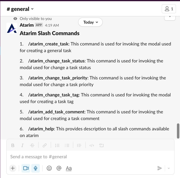Image resolution: width=180 pixels, height=178 pixels.
Task: Insert a code block
Action: (101, 145)
